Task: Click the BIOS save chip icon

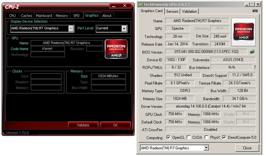Action: [x=252, y=52]
